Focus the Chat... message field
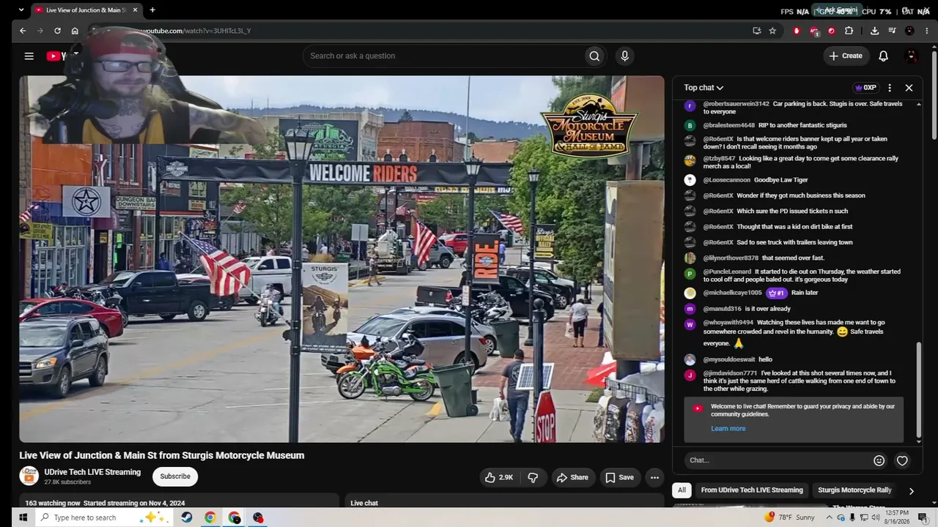The image size is (938, 527). tap(777, 460)
